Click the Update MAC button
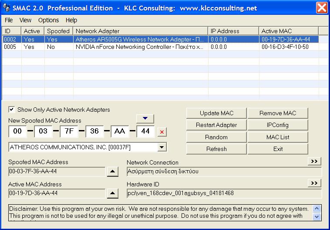 [x=216, y=113]
